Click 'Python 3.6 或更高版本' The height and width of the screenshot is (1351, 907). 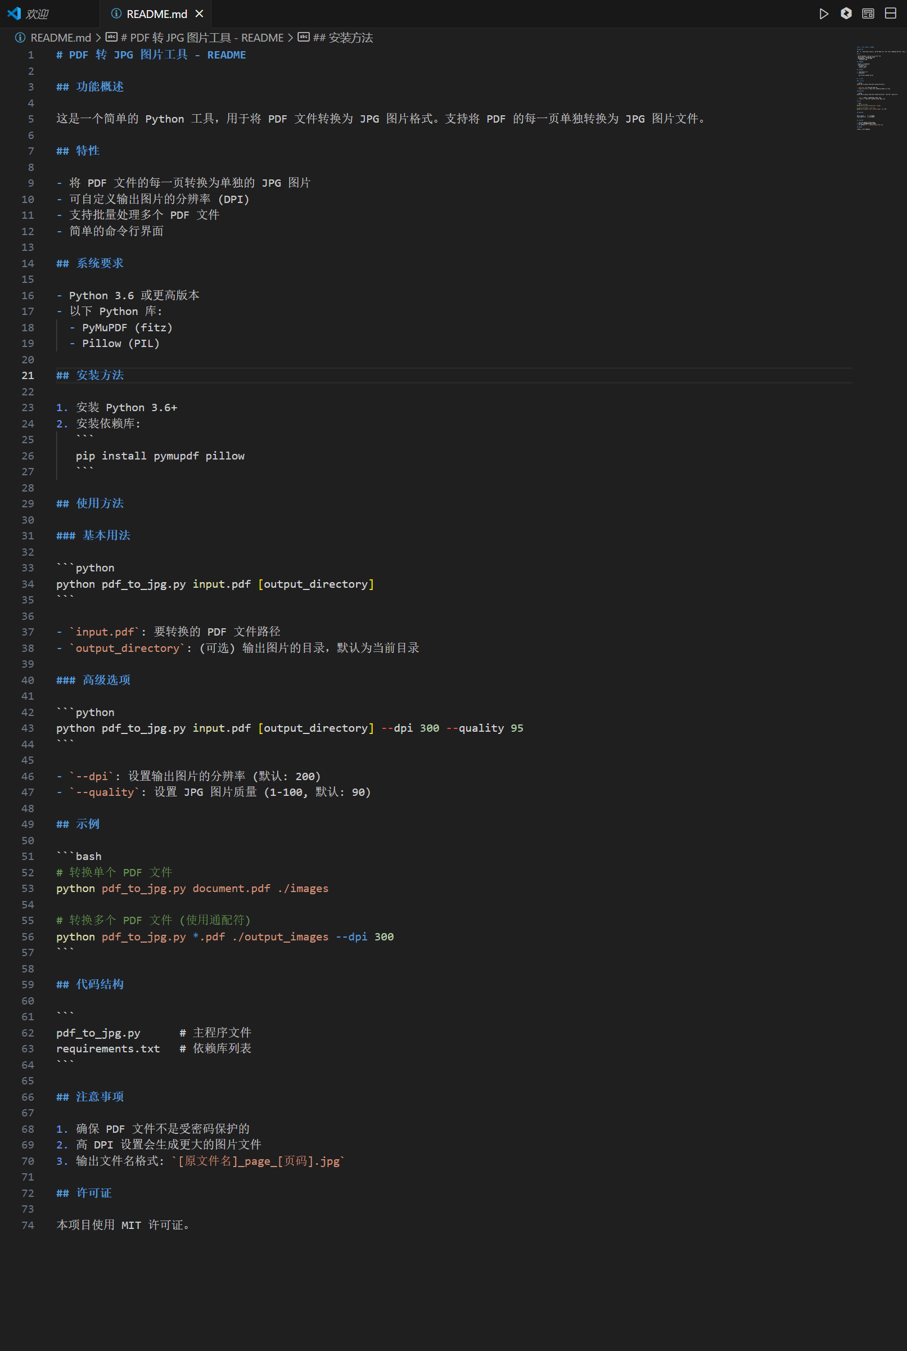(134, 295)
